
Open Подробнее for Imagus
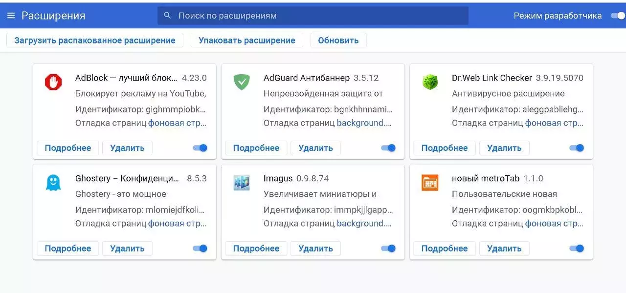256,249
